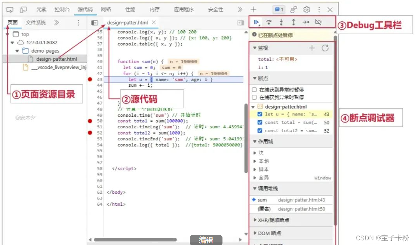Uncheck the 'const total2' line 52 breakpoint checkbox
Screen dimensions: 415x245
(x=260, y=130)
